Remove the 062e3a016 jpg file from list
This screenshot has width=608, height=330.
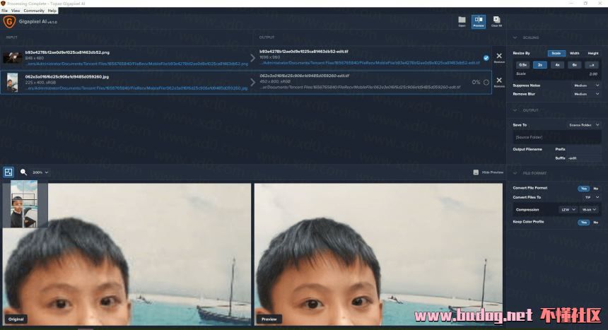point(499,81)
